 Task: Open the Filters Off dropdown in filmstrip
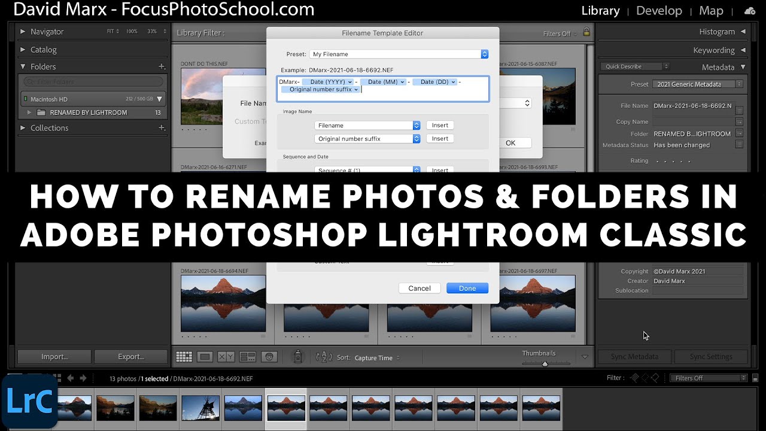pyautogui.click(x=709, y=378)
